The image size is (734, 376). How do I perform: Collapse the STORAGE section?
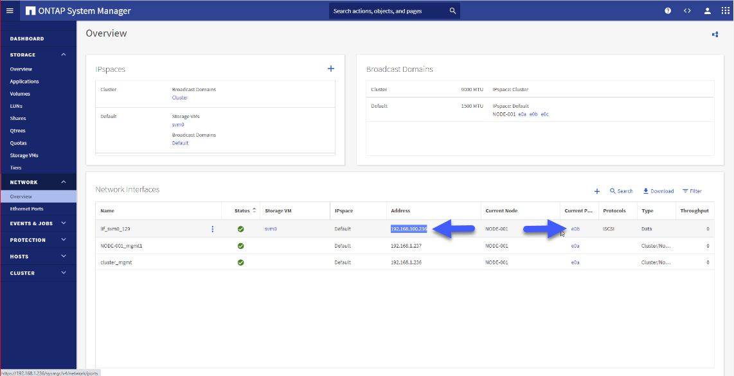pos(64,55)
